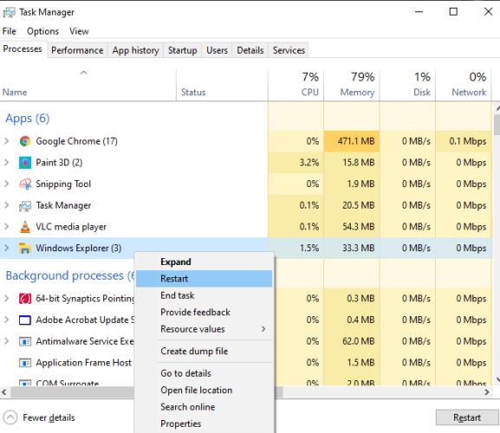Image resolution: width=500 pixels, height=433 pixels.
Task: Click the 471.1 MB Chrome memory cell
Action: pos(352,141)
